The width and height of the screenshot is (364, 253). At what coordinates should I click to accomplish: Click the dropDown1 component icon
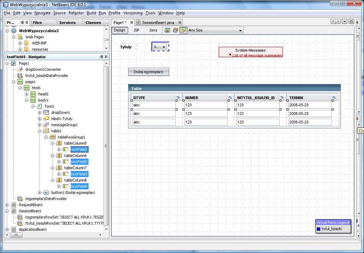pyautogui.click(x=46, y=113)
